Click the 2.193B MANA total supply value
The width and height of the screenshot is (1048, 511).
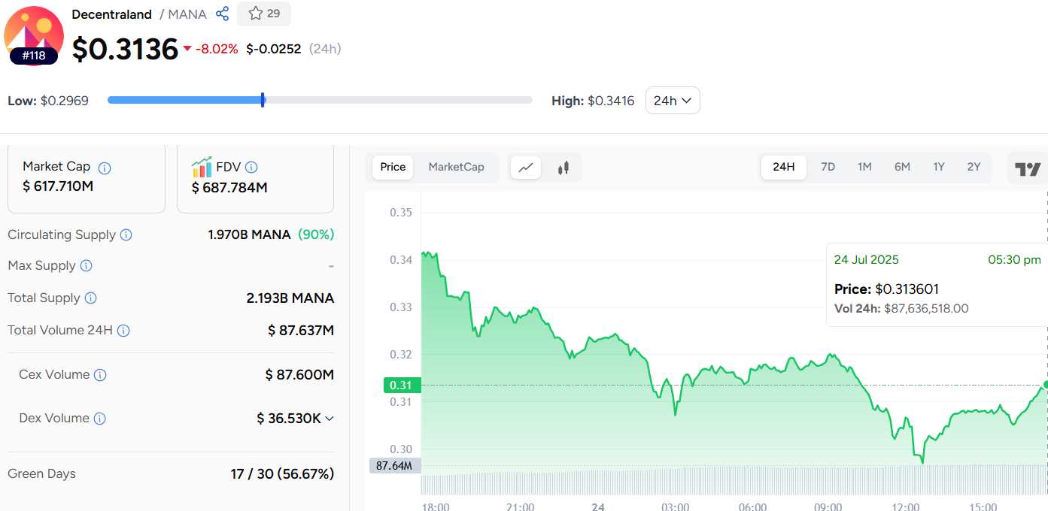[x=290, y=298]
